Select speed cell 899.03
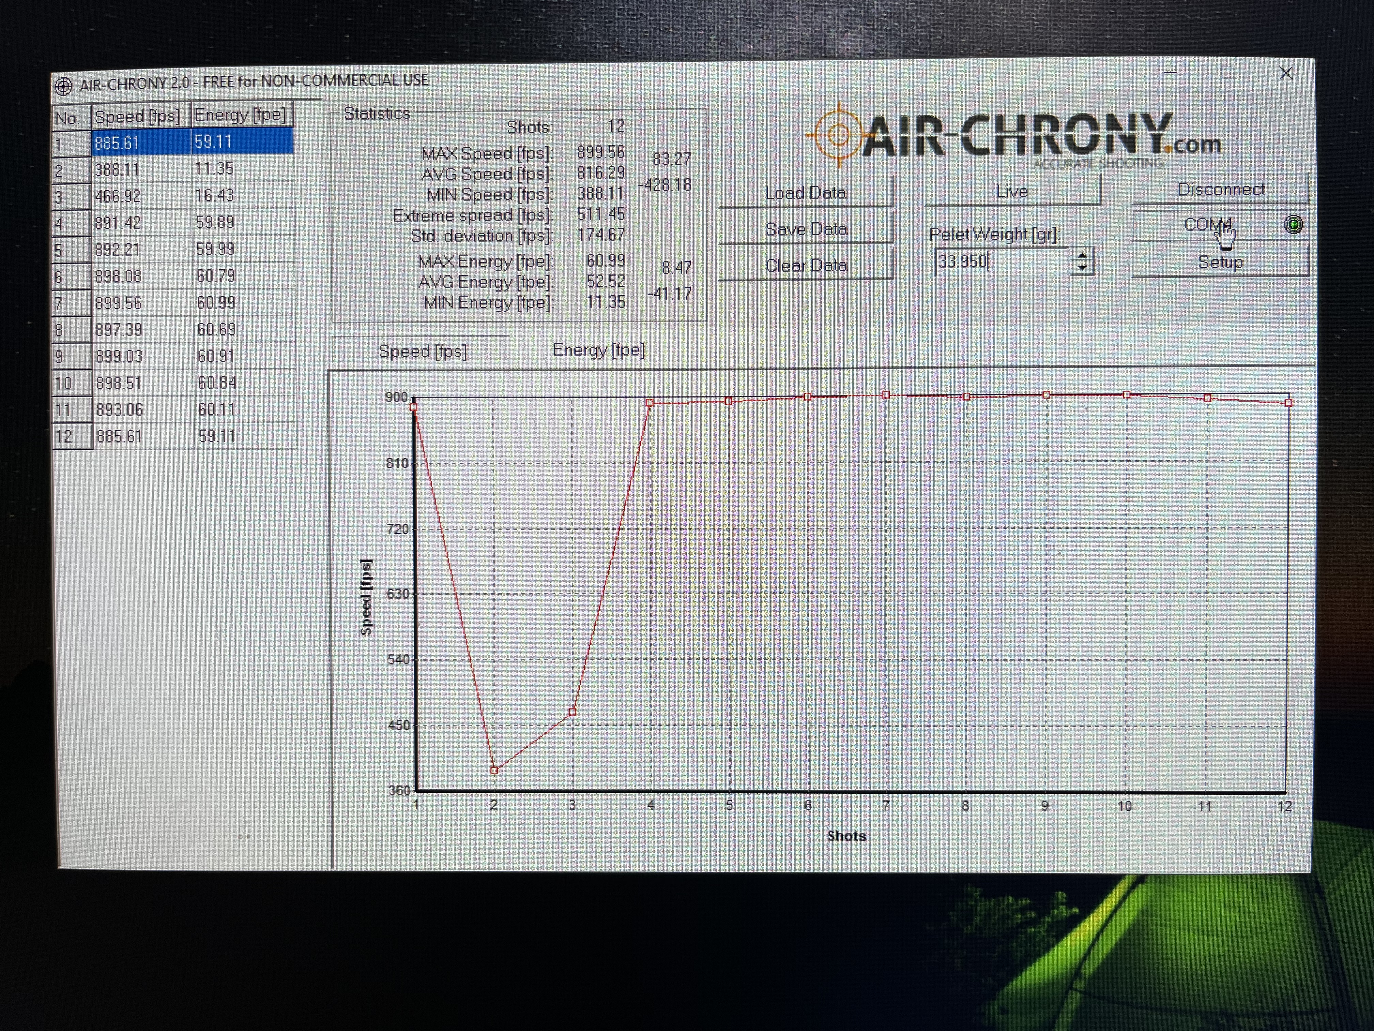The image size is (1374, 1031). tap(143, 357)
